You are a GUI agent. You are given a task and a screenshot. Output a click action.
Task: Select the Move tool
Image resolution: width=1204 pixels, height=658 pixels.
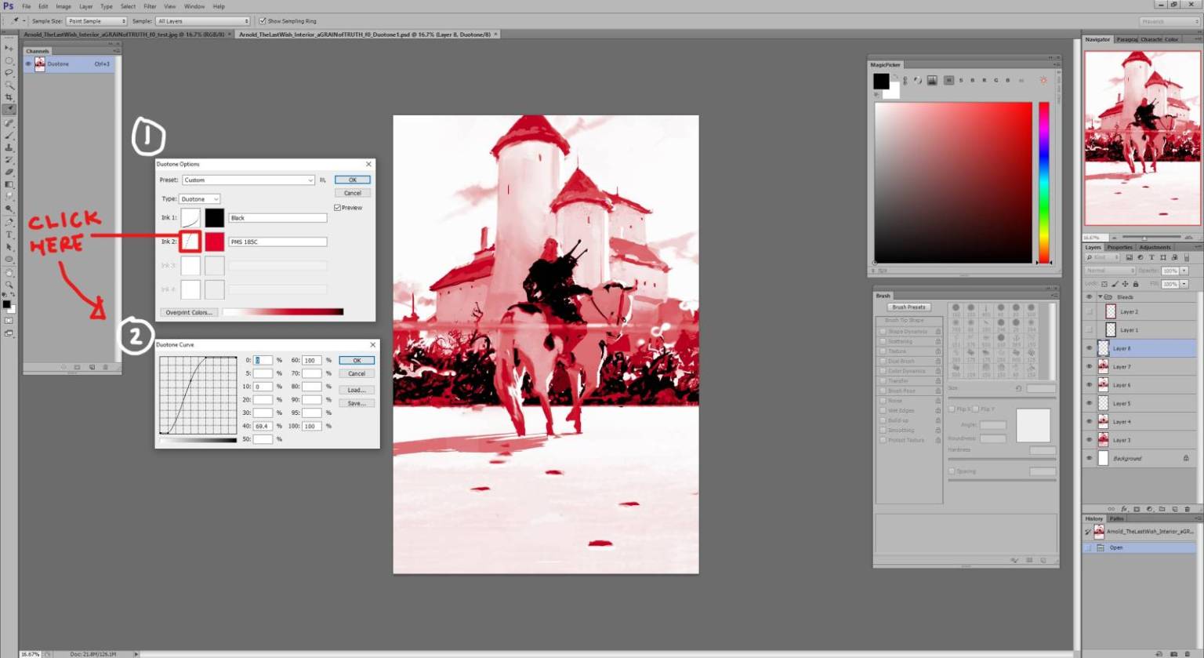point(9,48)
